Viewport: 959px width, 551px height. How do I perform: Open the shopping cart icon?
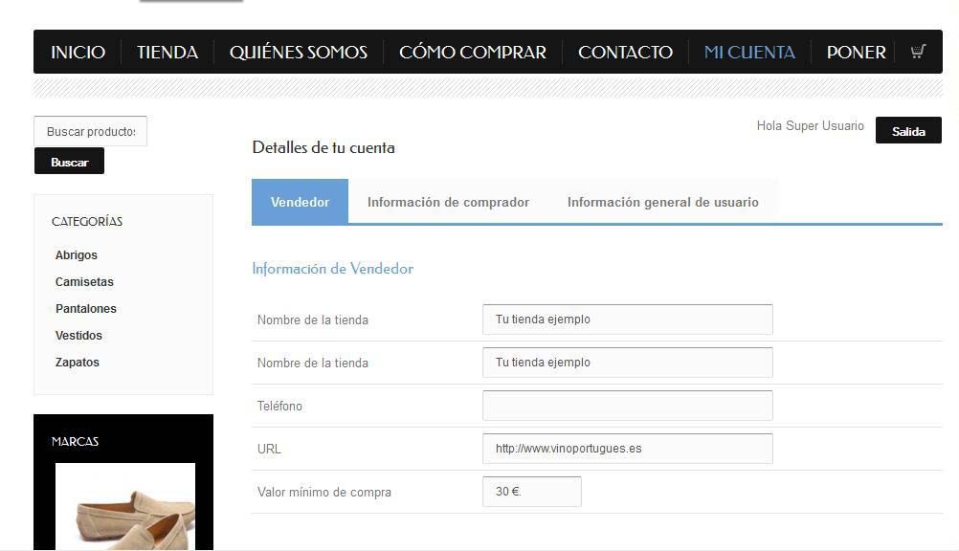[918, 52]
